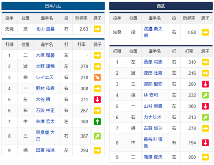Open player link 野村 佑希
Image resolution: width=214 pixels, height=165 pixels.
[x=45, y=89]
